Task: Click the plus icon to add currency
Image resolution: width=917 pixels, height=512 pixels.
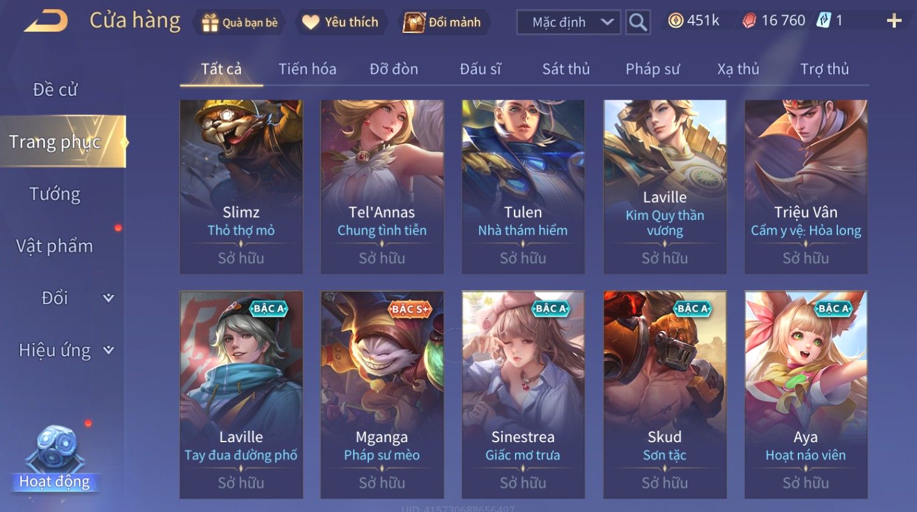Action: tap(894, 21)
